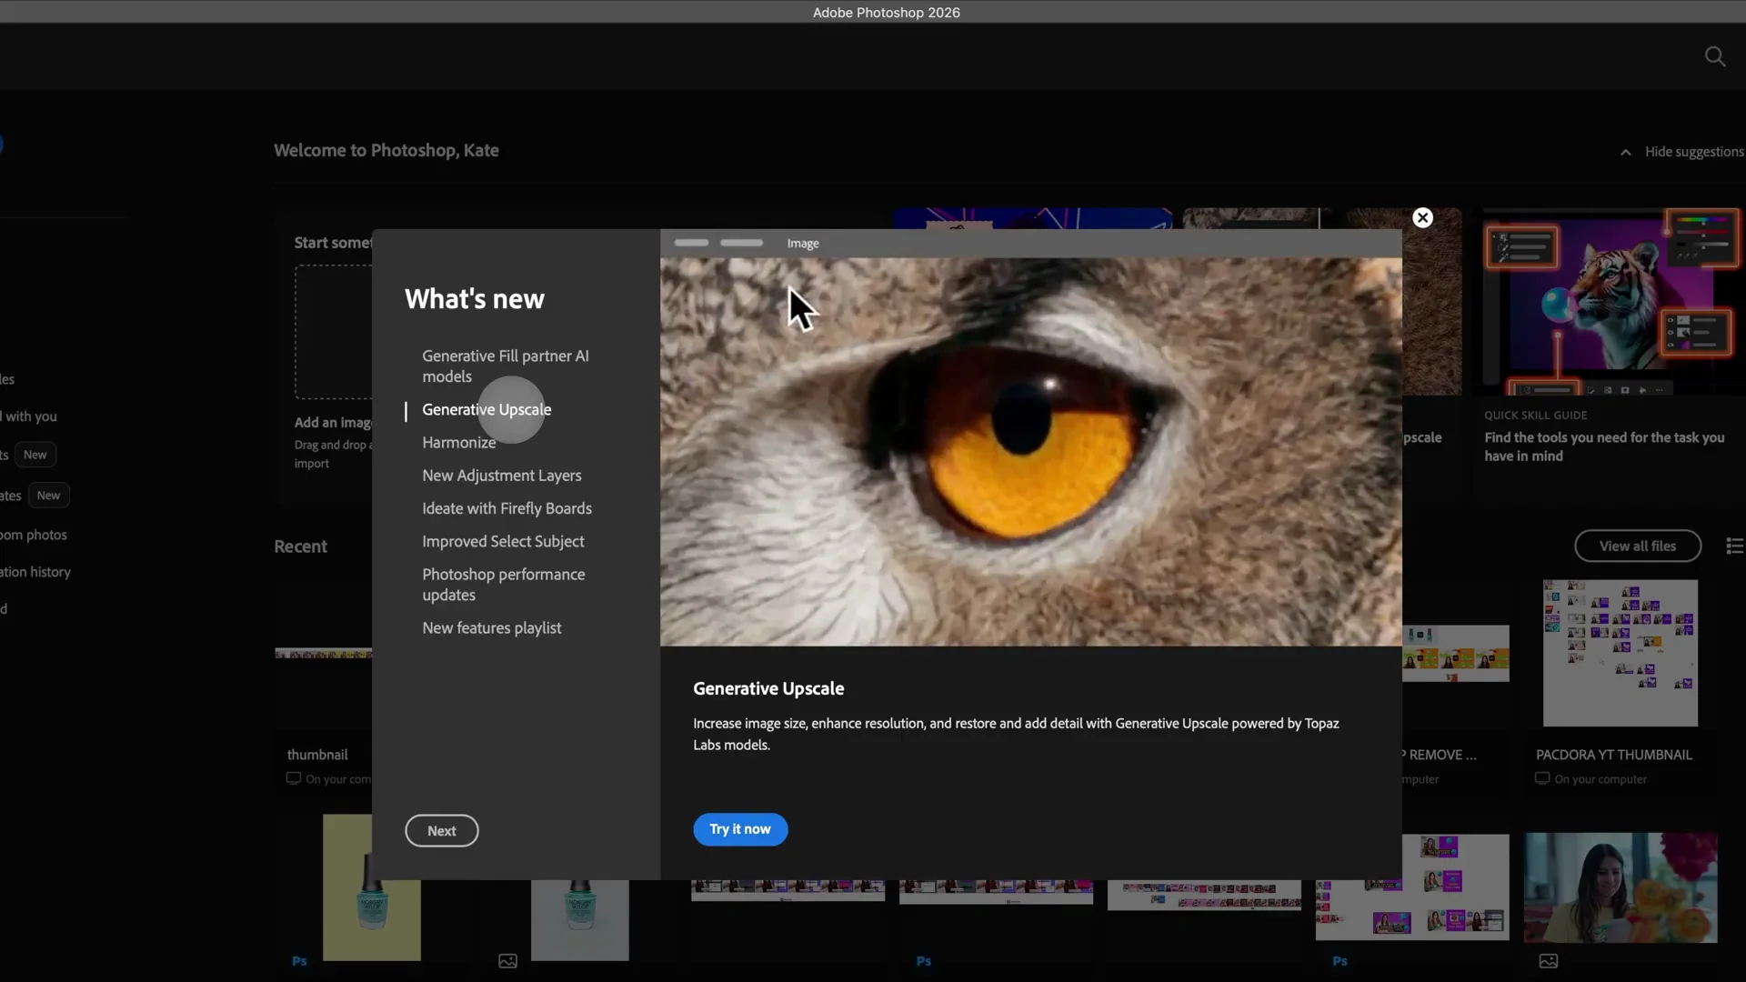Select Harmonize in the What's new list

(x=458, y=443)
